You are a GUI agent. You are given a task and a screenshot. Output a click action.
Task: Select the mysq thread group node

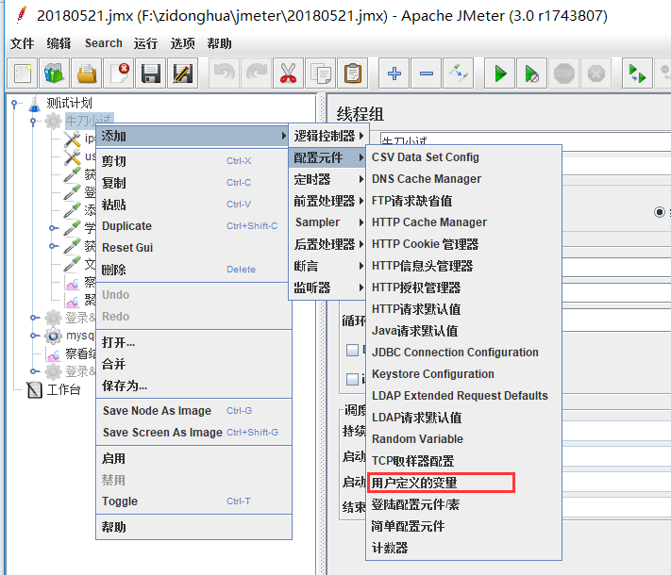[x=70, y=336]
